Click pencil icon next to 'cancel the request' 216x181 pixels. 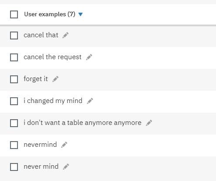[89, 57]
